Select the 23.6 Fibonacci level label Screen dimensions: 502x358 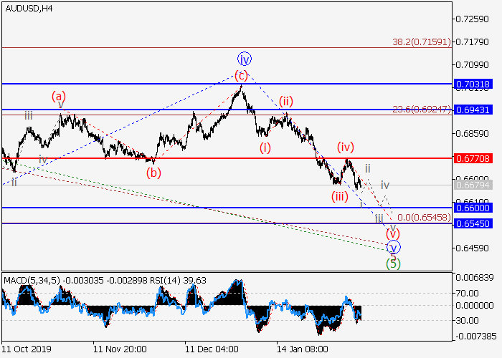pyautogui.click(x=422, y=110)
